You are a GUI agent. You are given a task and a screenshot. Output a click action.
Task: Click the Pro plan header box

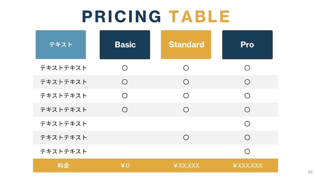pos(247,45)
